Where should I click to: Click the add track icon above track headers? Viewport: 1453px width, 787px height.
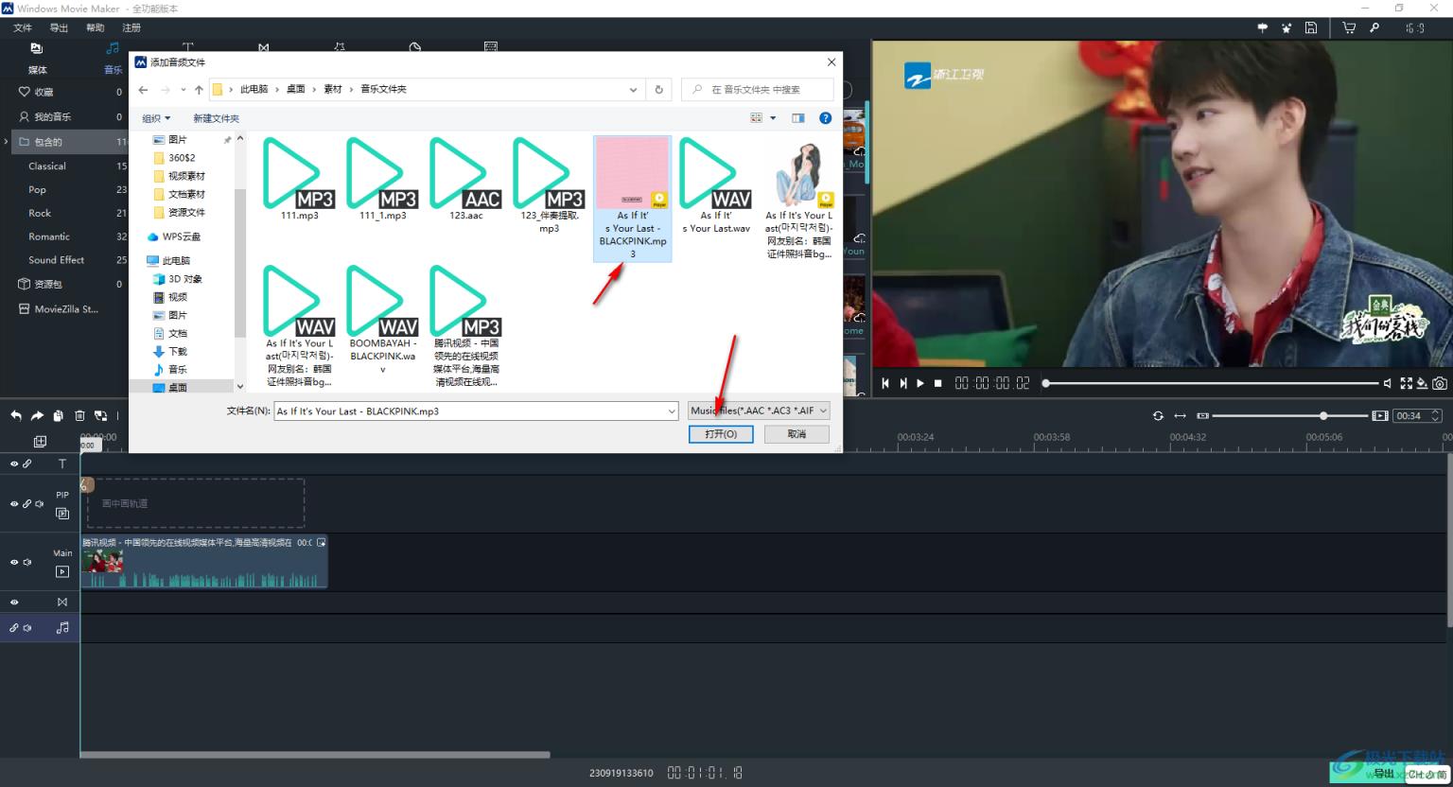tap(40, 442)
